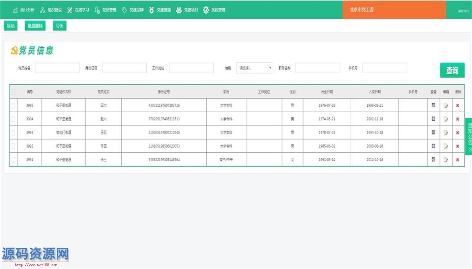Viewport: 472px width, 269px height.
Task: Click the 高中/中专 education cell
Action: coord(226,160)
